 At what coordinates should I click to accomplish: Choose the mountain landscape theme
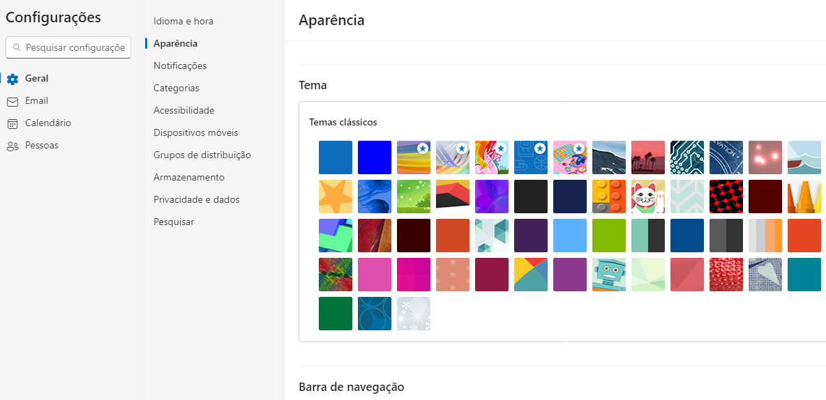coord(609,157)
